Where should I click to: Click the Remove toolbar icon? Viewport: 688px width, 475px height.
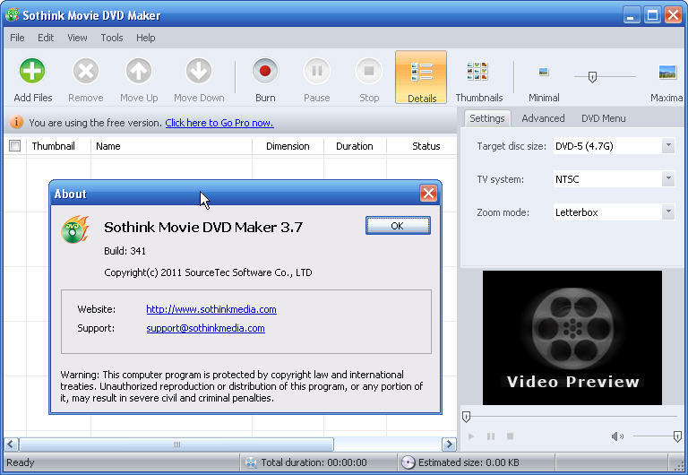click(x=85, y=72)
